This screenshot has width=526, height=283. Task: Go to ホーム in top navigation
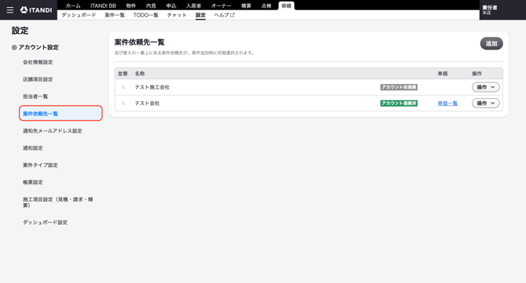pos(73,5)
